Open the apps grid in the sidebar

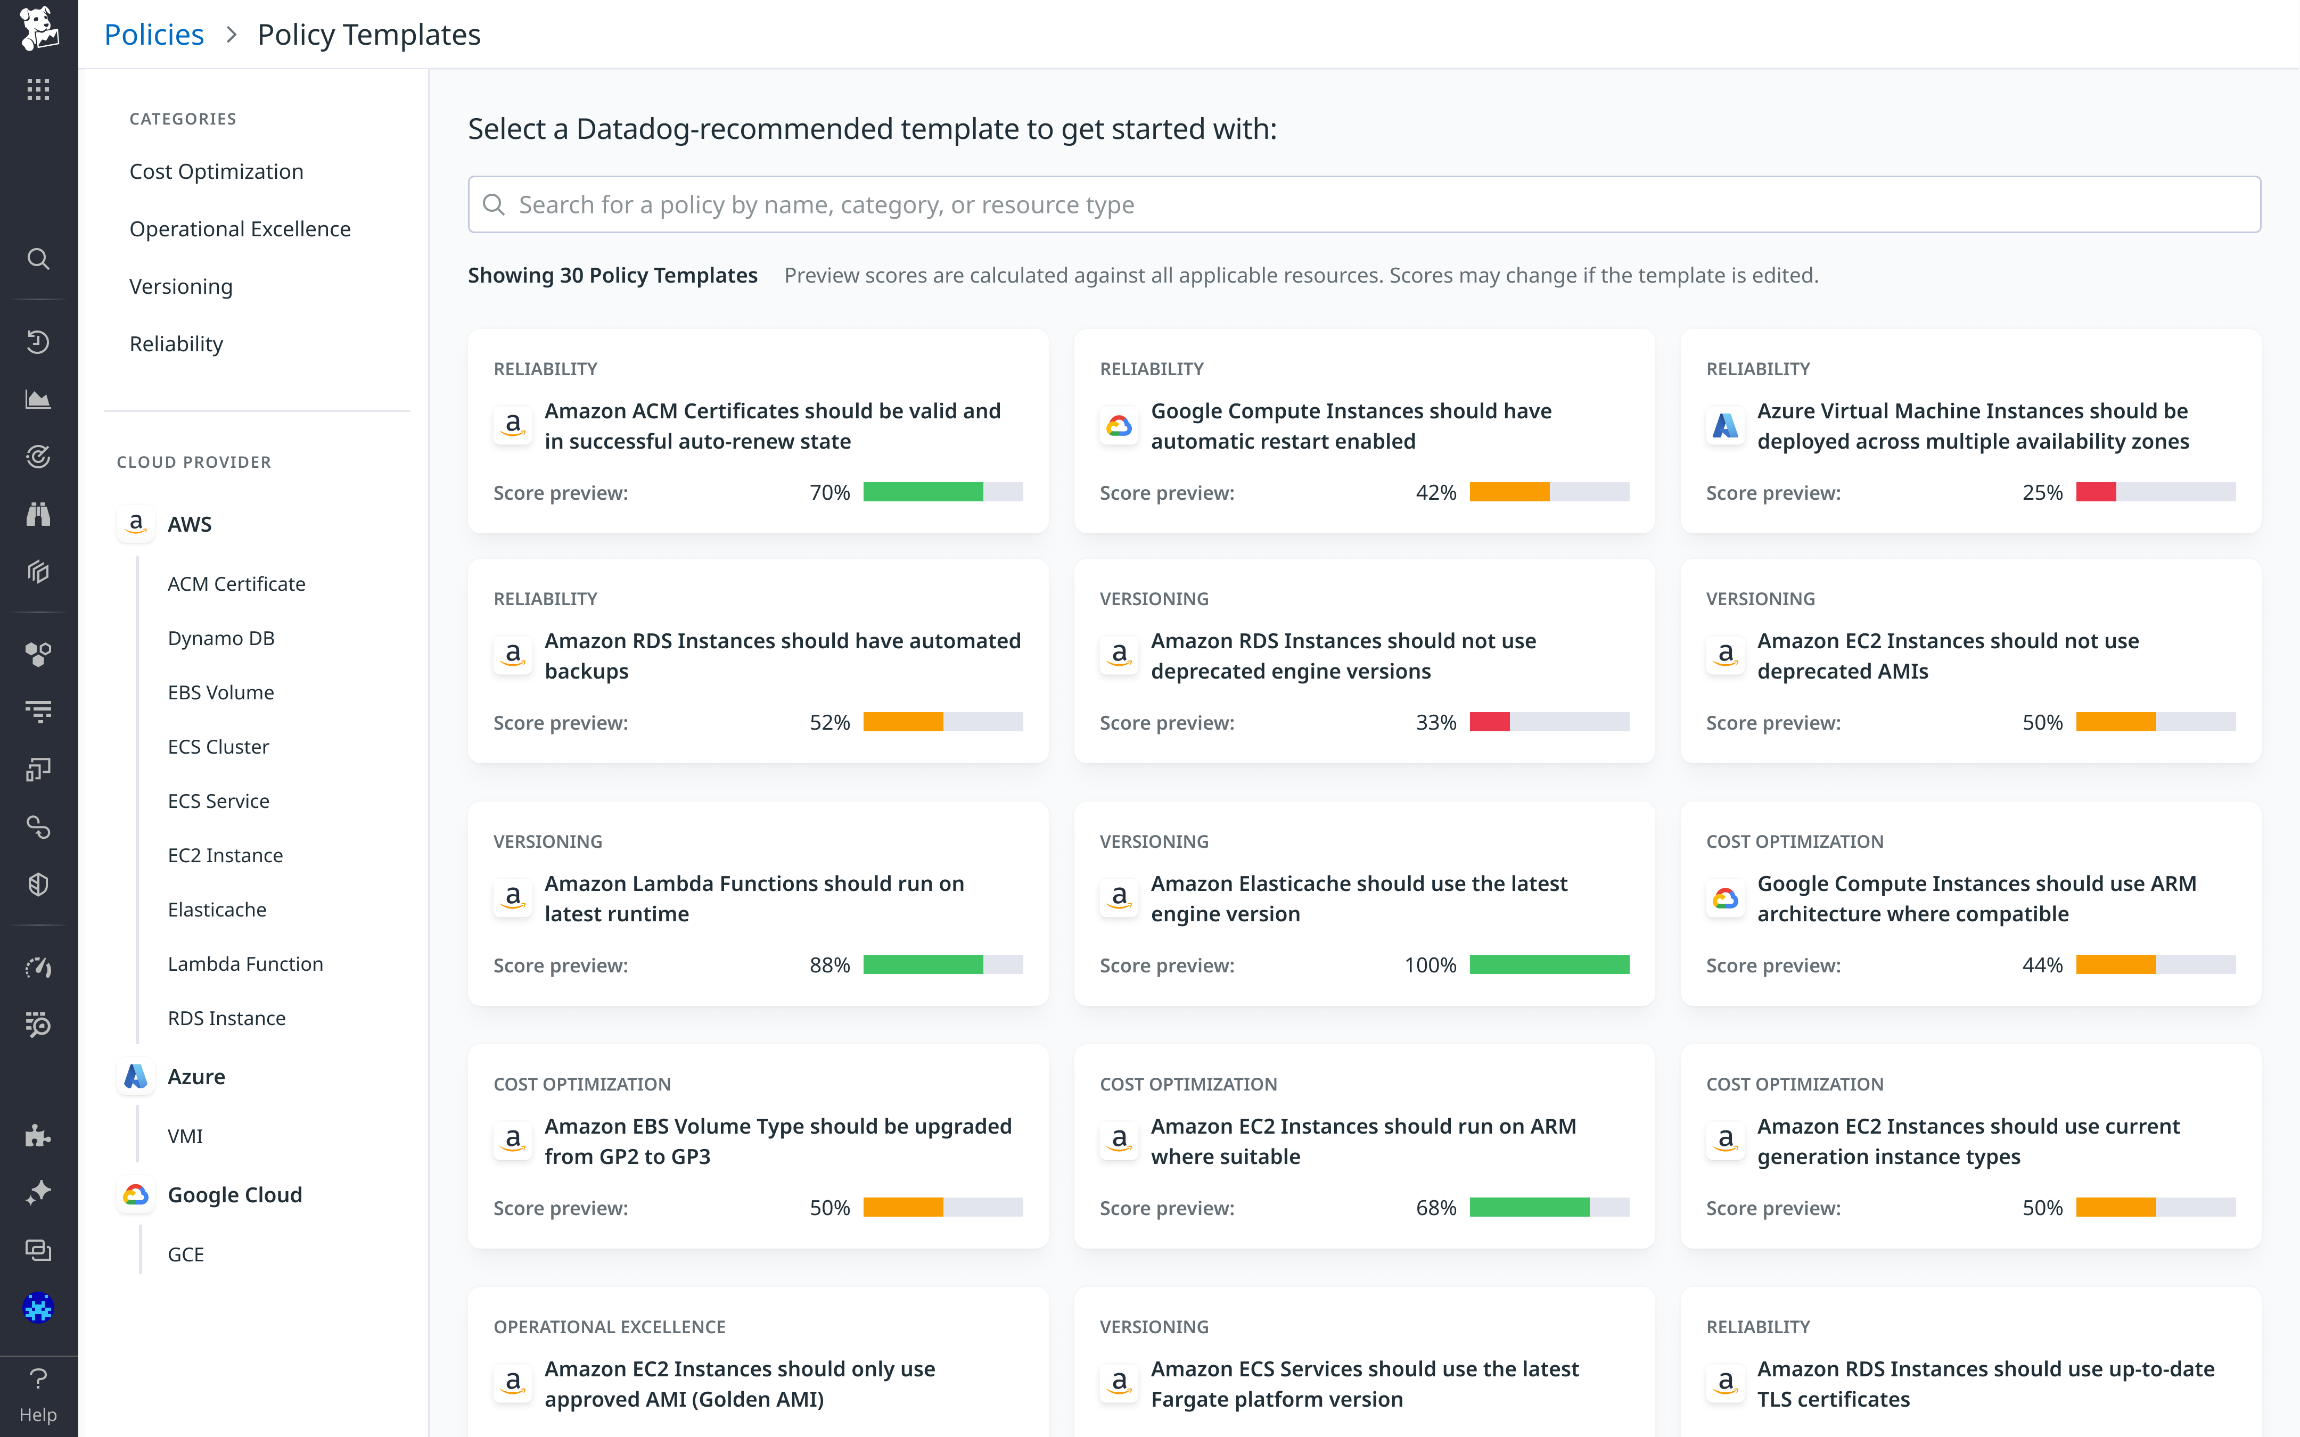click(x=38, y=89)
